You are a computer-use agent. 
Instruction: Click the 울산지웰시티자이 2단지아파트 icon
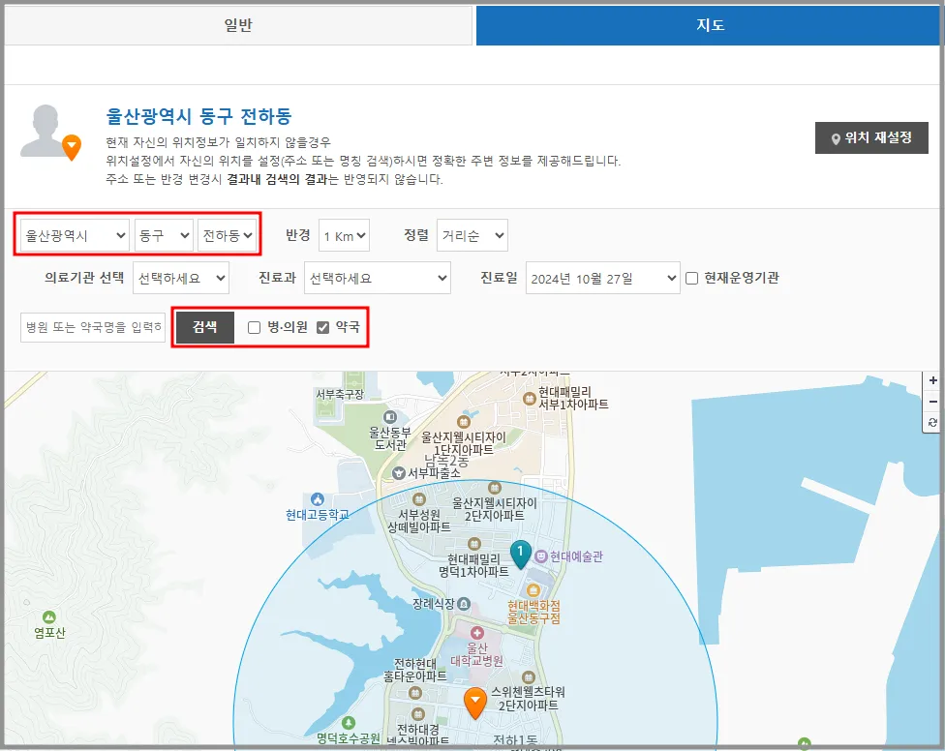pyautogui.click(x=495, y=487)
